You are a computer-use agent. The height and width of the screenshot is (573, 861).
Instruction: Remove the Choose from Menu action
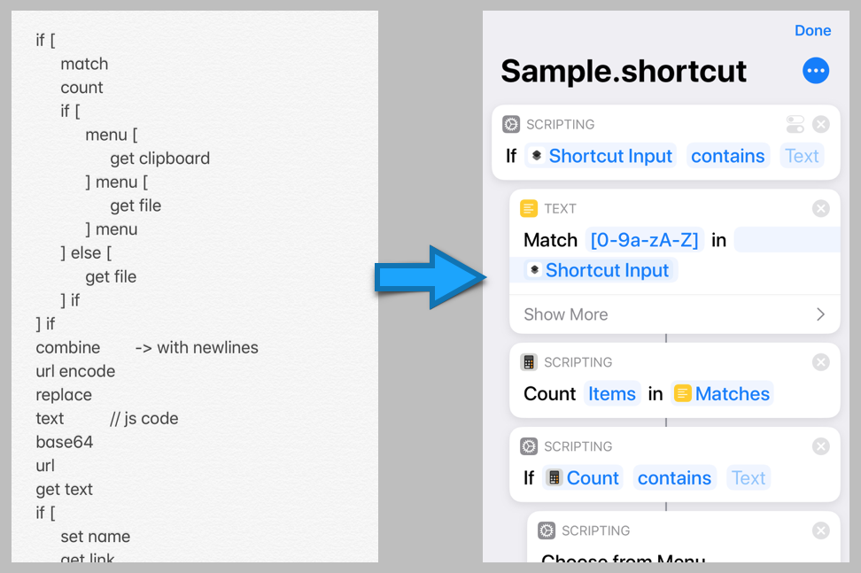point(820,530)
